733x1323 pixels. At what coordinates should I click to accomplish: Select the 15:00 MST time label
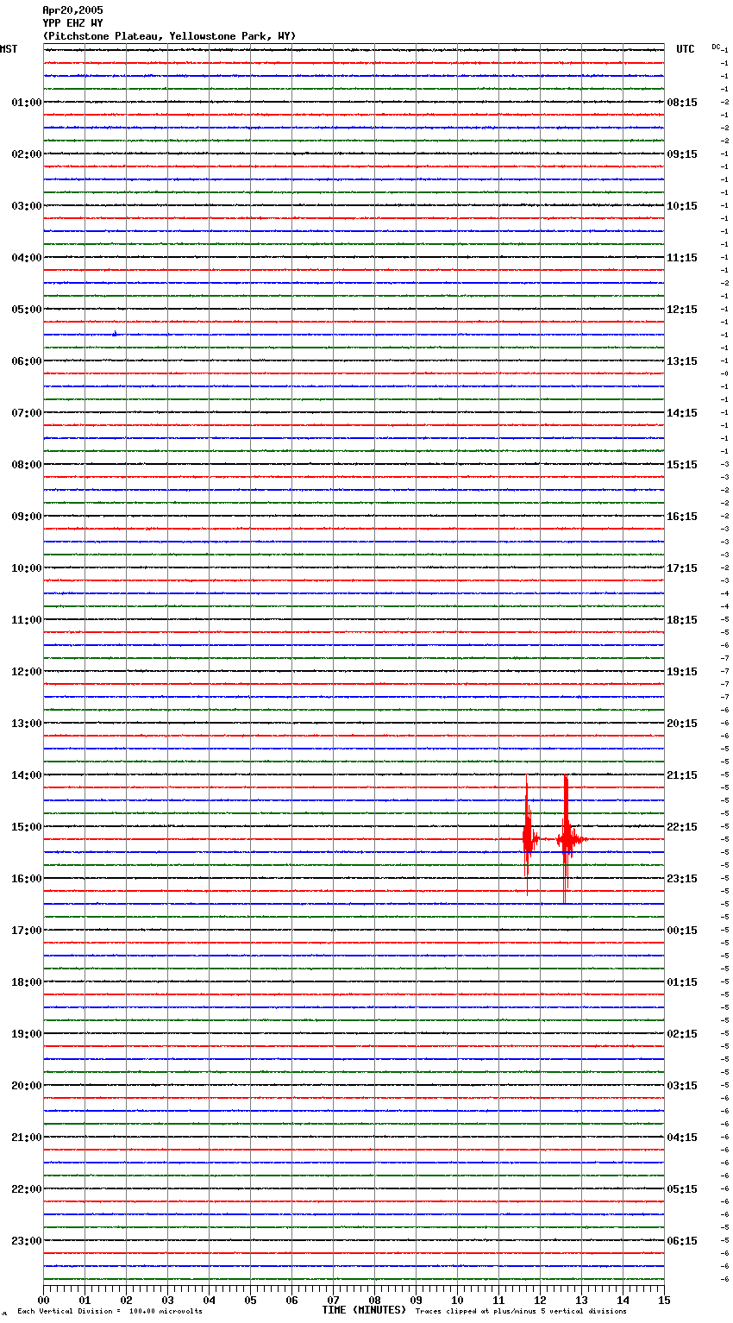pos(26,827)
